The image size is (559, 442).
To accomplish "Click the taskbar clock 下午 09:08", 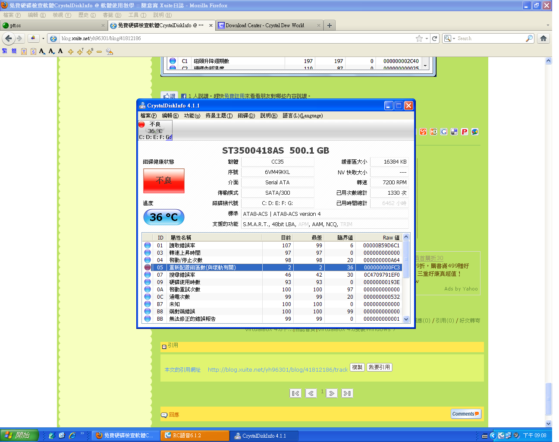I will coord(535,436).
